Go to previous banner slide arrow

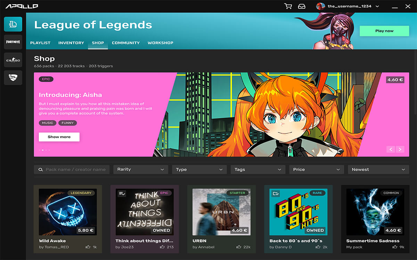point(391,149)
